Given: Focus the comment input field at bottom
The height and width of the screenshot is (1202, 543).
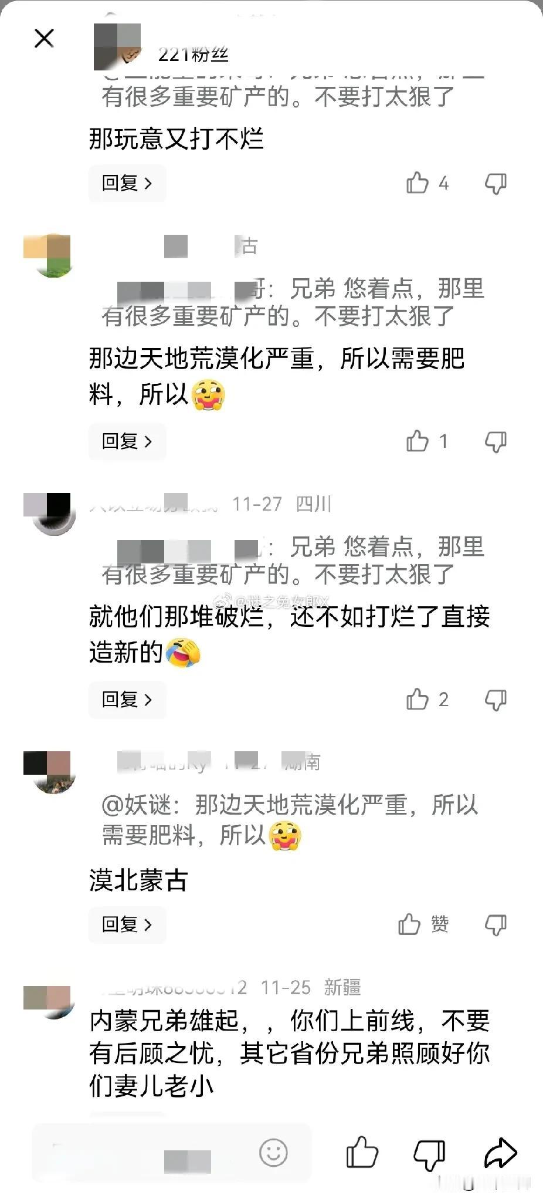Looking at the screenshot, I should (x=171, y=1153).
